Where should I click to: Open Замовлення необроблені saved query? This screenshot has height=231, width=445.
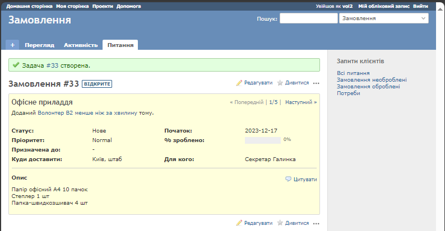pos(372,80)
